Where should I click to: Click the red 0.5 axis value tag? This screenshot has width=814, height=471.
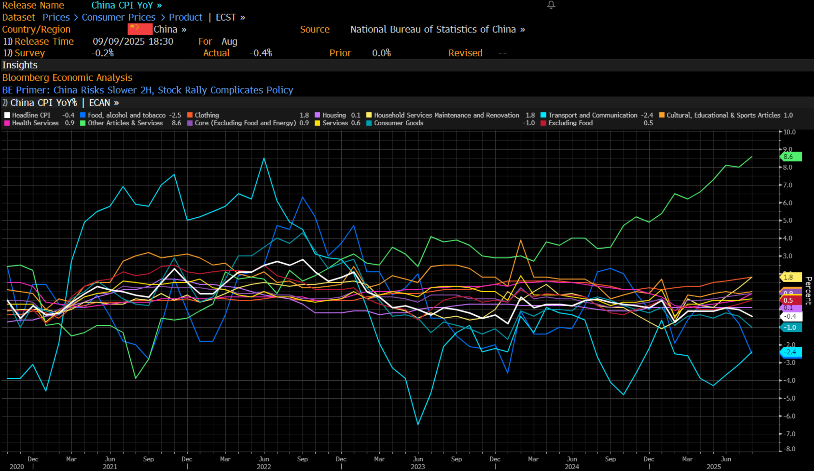[x=790, y=301]
